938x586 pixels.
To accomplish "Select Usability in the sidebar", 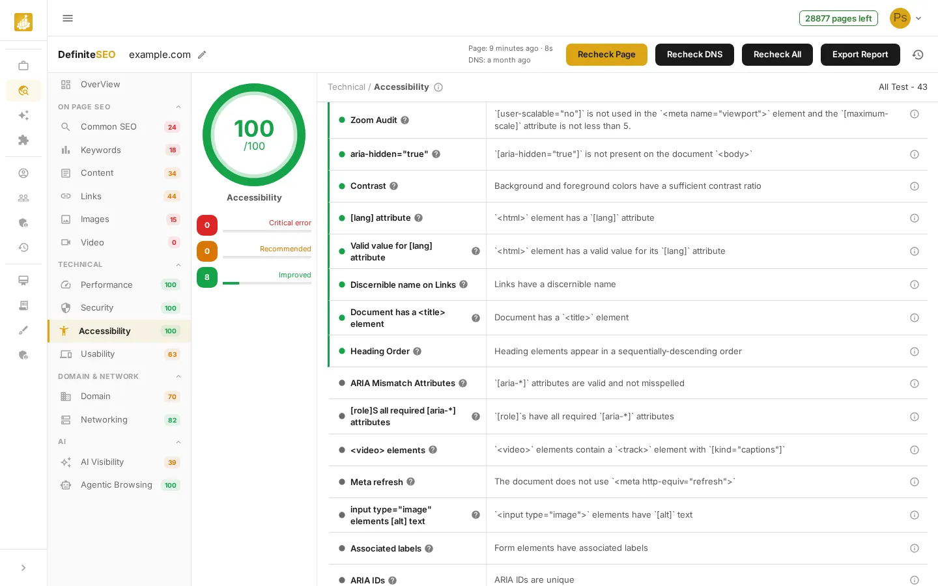I will [x=119, y=354].
